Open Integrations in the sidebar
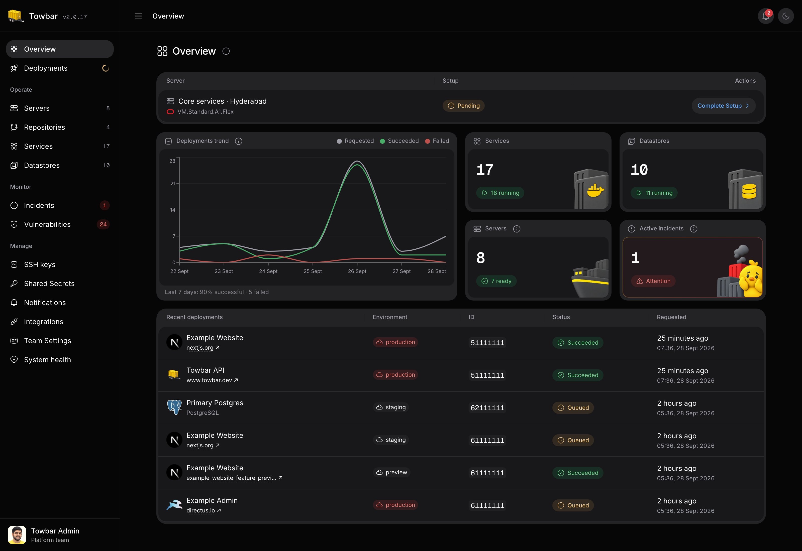Image resolution: width=802 pixels, height=551 pixels. pos(60,321)
